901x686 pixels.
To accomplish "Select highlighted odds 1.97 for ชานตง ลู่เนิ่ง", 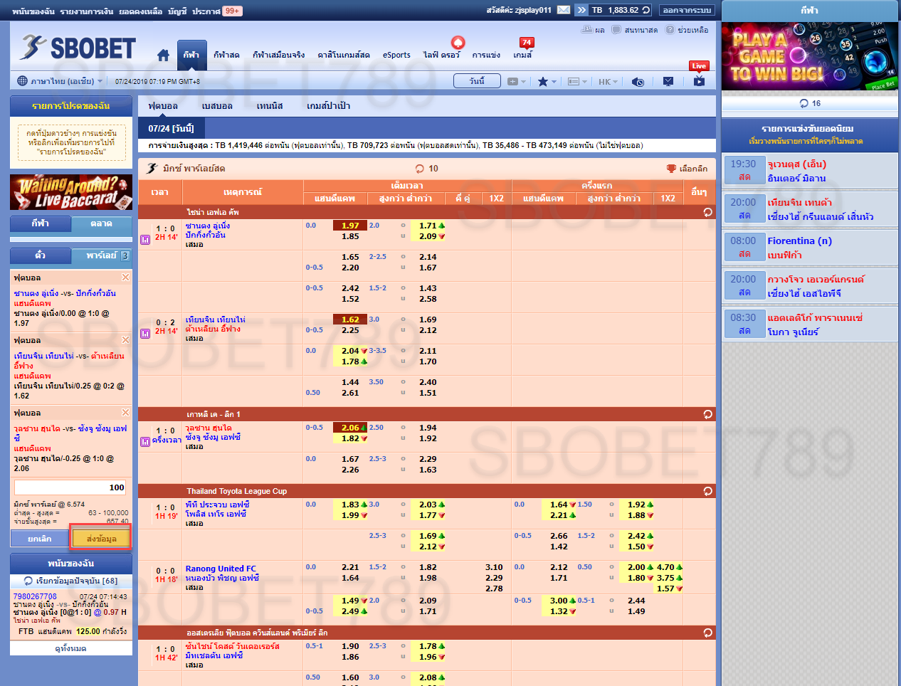I will tap(350, 226).
